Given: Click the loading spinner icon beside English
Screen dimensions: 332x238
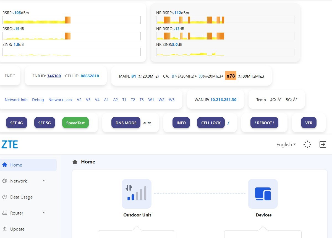Looking at the screenshot, I should (x=307, y=144).
